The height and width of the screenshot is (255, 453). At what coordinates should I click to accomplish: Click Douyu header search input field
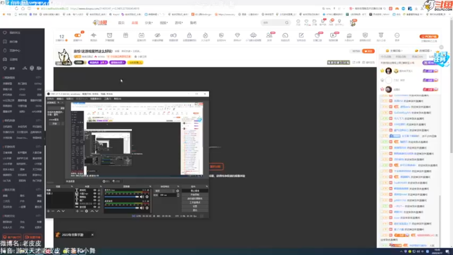pos(273,23)
